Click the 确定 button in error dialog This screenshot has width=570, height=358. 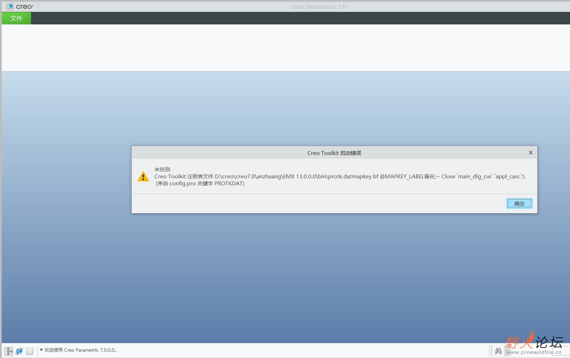click(x=519, y=203)
